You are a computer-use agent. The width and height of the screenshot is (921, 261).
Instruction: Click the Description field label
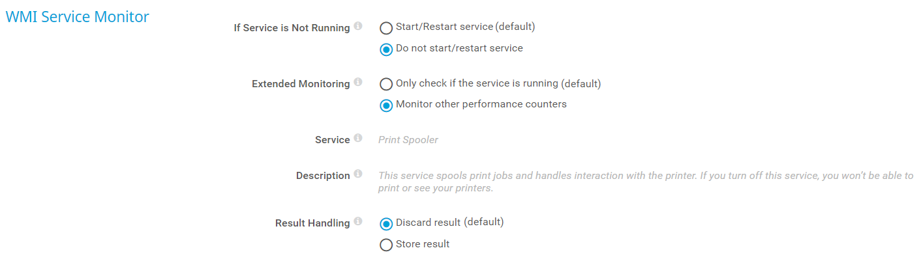[x=323, y=176]
